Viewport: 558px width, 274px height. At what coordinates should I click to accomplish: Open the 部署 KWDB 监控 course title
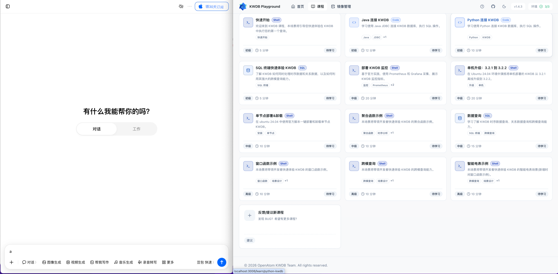(x=375, y=68)
